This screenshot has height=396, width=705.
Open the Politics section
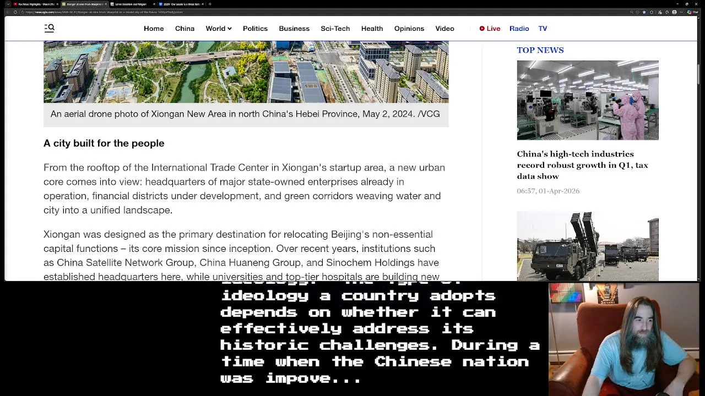pos(255,29)
